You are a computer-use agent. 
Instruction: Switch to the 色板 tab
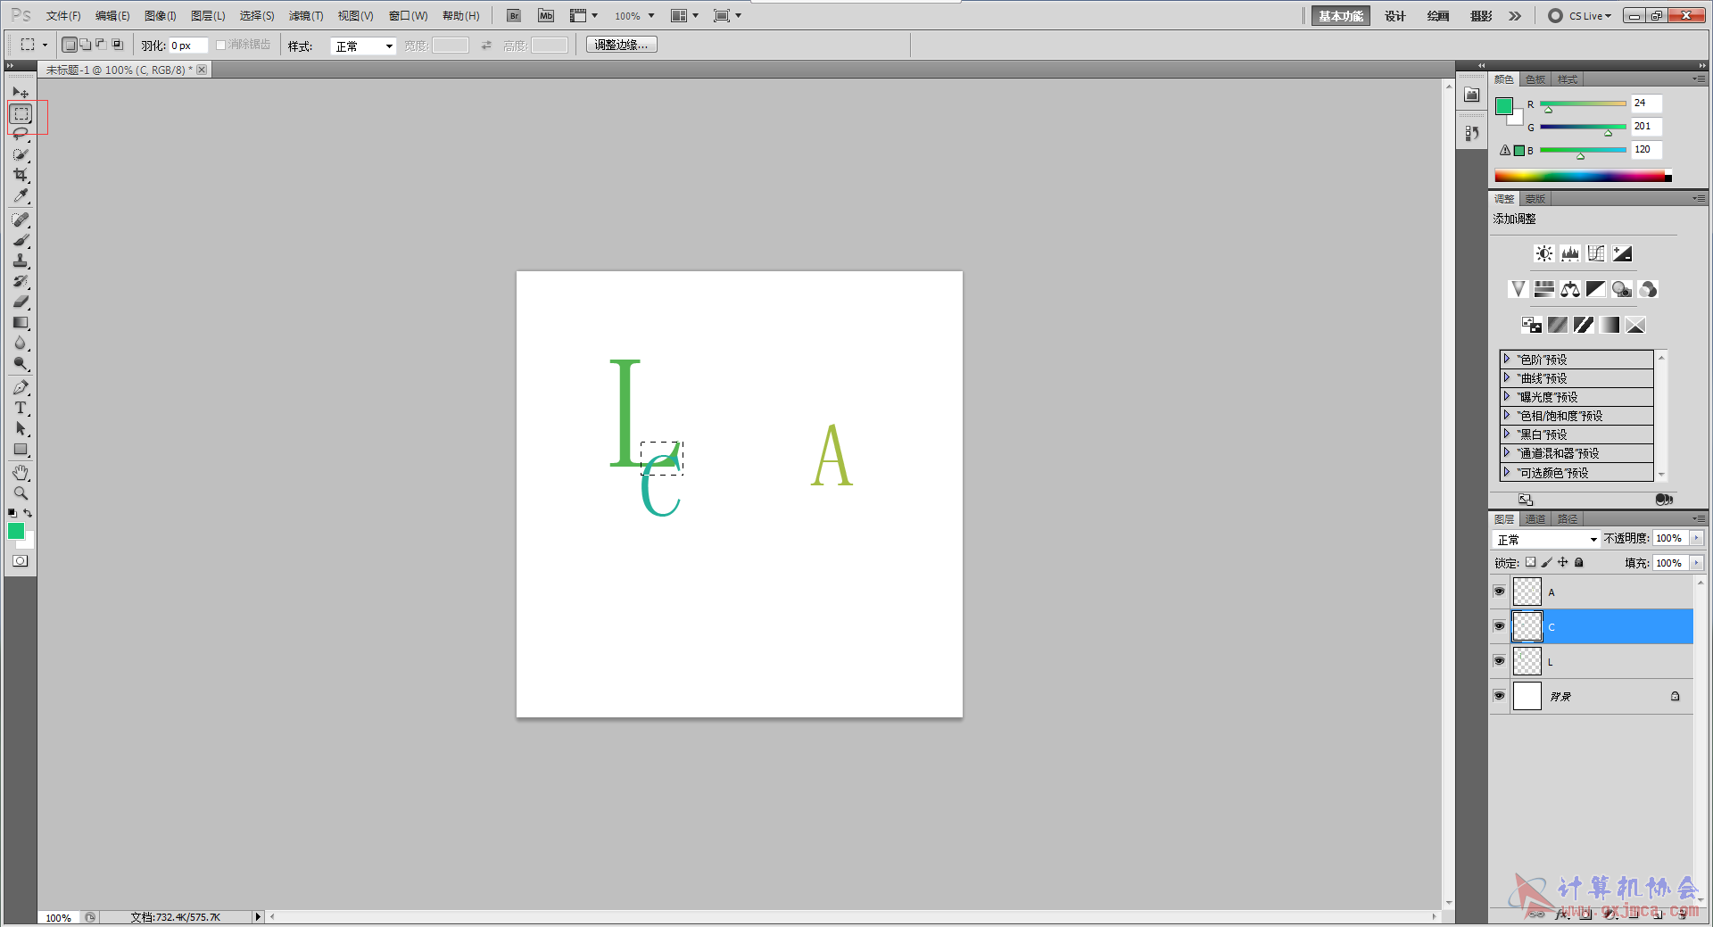[1535, 79]
